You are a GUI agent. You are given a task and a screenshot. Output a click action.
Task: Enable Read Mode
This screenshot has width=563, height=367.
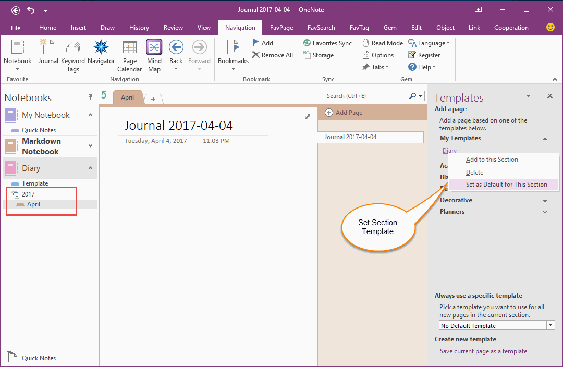(x=383, y=43)
